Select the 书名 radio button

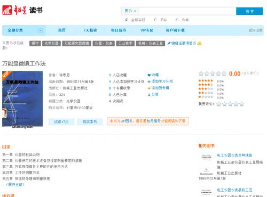point(155,20)
